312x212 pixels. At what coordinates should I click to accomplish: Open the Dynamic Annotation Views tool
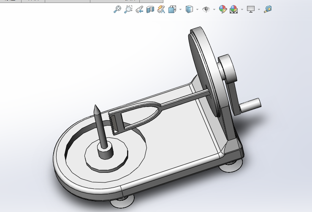pyautogui.click(x=161, y=9)
